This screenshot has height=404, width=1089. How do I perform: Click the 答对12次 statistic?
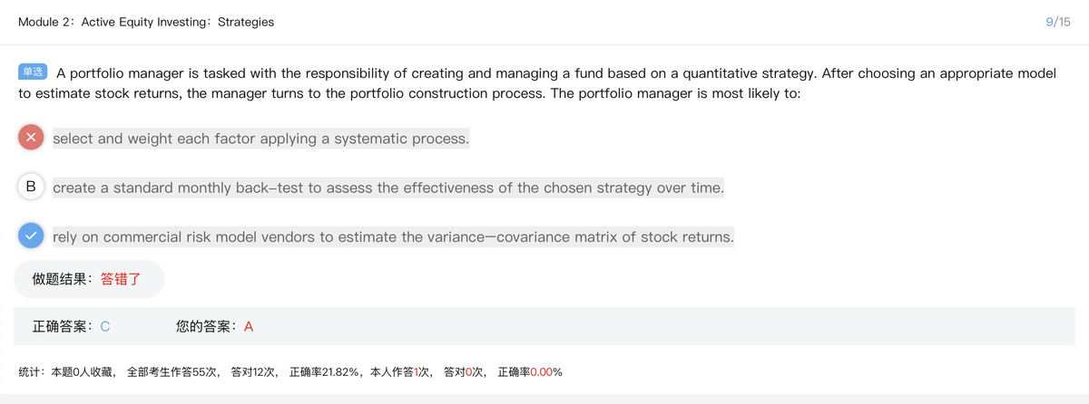(254, 372)
